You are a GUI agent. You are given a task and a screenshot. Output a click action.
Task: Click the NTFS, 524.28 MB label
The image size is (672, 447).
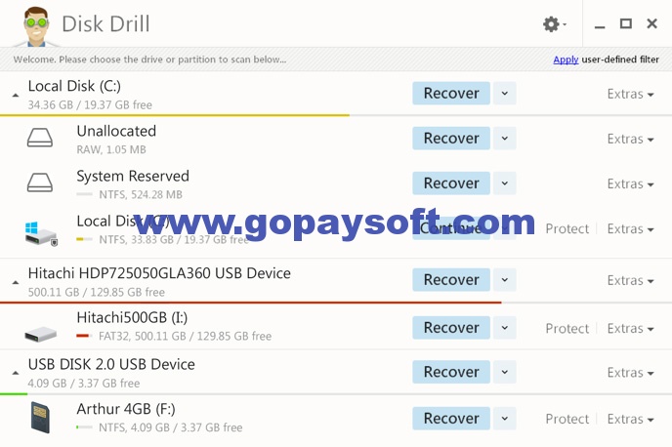[141, 195]
